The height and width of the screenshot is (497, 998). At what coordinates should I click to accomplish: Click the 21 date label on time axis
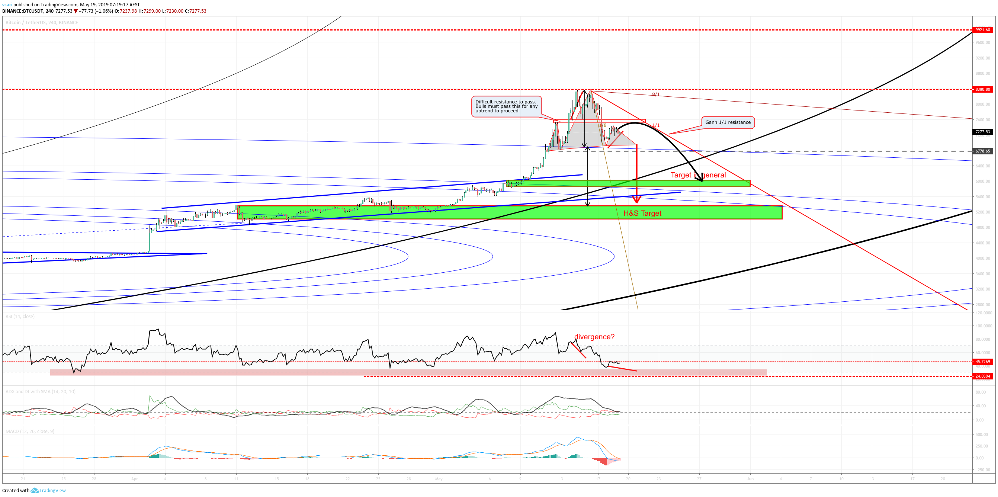click(23, 479)
